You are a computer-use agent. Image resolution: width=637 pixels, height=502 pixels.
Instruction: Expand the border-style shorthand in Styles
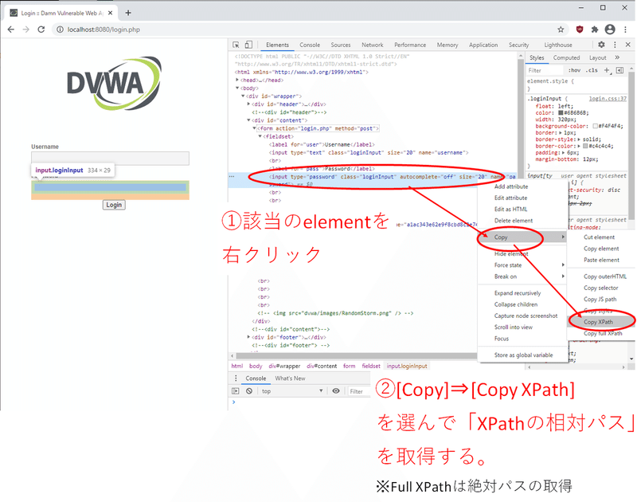coord(579,139)
